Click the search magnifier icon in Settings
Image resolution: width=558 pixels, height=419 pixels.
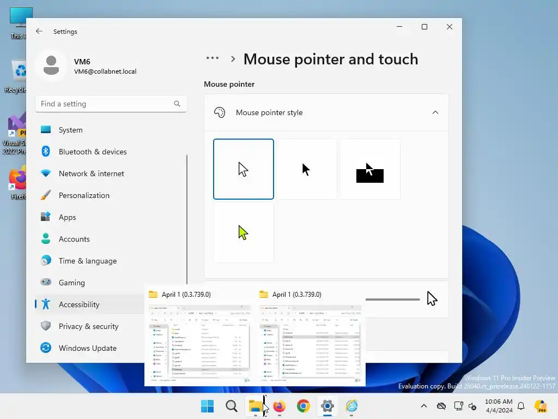(177, 104)
